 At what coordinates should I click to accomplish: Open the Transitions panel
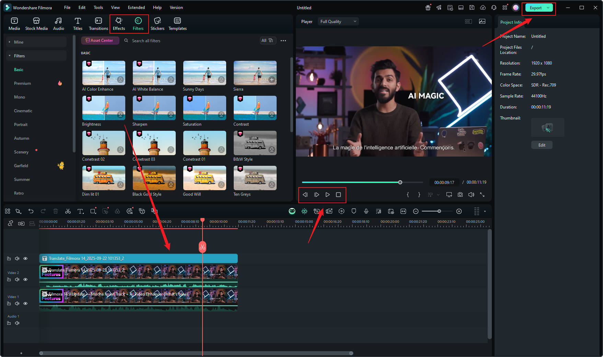click(x=98, y=24)
